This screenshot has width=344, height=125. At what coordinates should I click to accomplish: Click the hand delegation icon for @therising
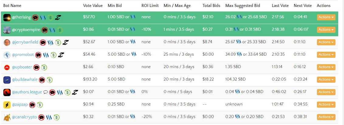pyautogui.click(x=58, y=17)
